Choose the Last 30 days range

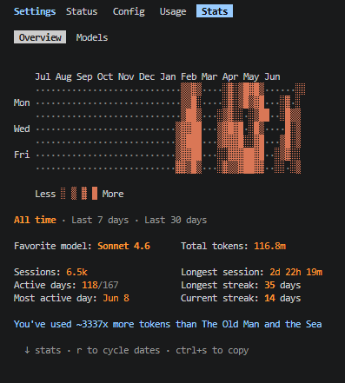click(x=176, y=220)
